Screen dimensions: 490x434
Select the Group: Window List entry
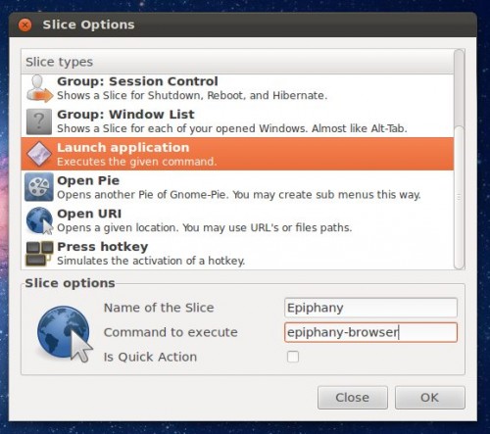coord(237,121)
